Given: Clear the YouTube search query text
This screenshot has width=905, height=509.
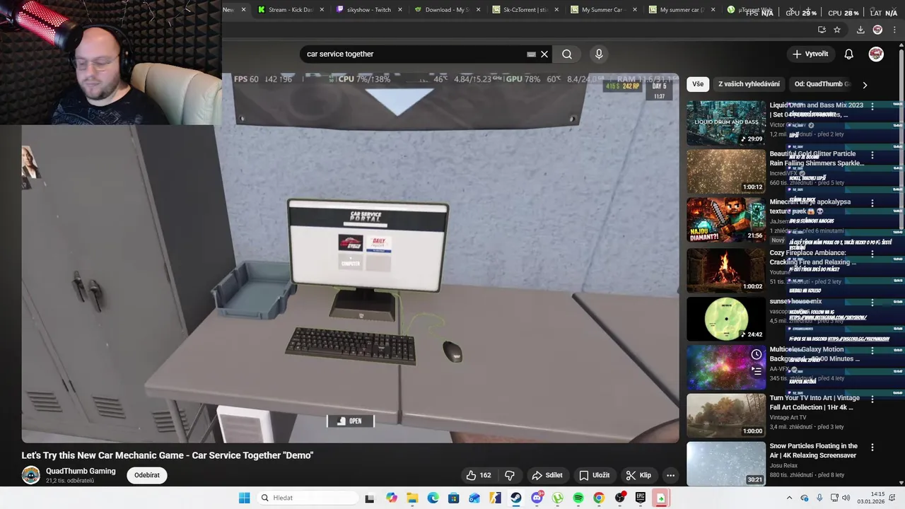Looking at the screenshot, I should tap(544, 54).
